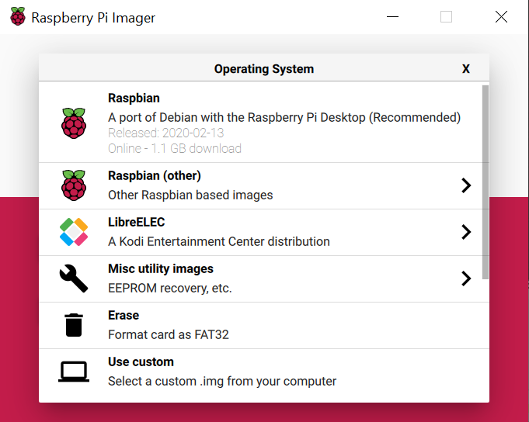Click the Raspberry Pi Imager title bar logo
This screenshot has width=529, height=422.
point(18,16)
